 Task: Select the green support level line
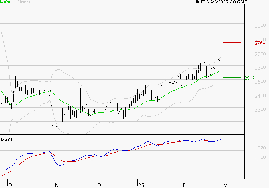[x=232, y=78]
